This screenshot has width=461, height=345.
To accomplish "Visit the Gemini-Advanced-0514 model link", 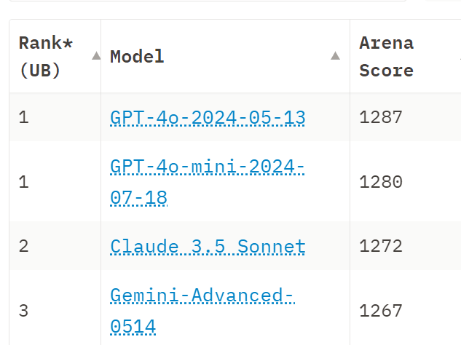I will coord(202,311).
